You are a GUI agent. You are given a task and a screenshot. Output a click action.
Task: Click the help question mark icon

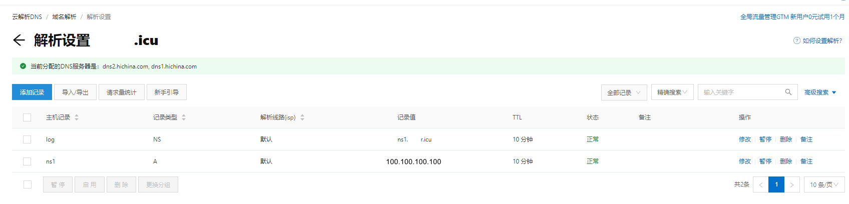tap(796, 40)
